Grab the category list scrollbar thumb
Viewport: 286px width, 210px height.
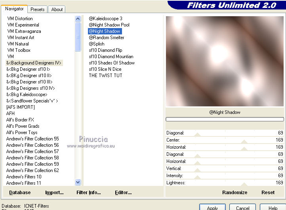click(78, 37)
